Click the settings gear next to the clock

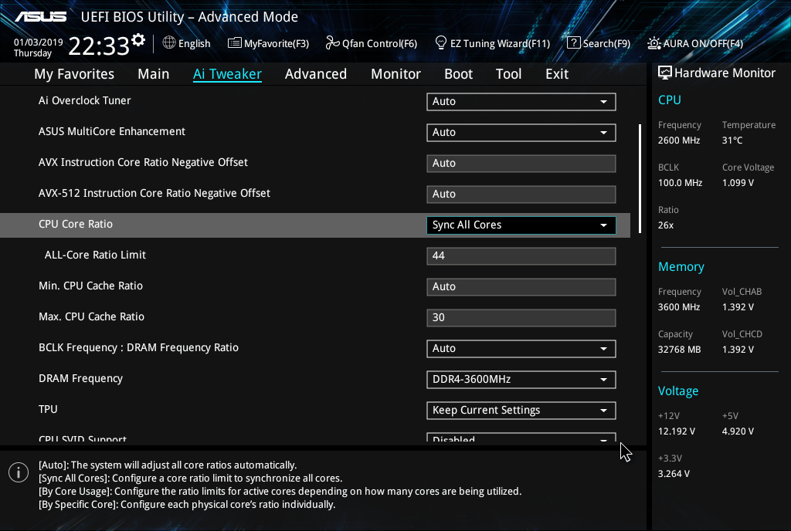pos(137,40)
